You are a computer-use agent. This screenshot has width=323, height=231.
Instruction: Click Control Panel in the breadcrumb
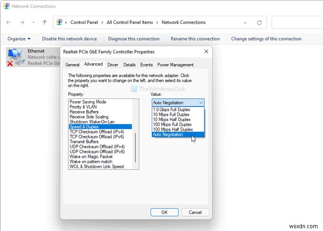(x=84, y=22)
